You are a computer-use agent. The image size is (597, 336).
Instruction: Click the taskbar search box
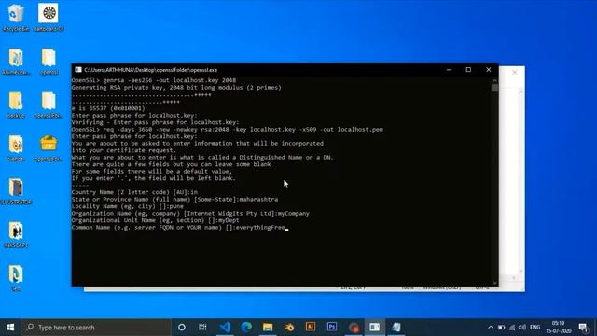96,327
